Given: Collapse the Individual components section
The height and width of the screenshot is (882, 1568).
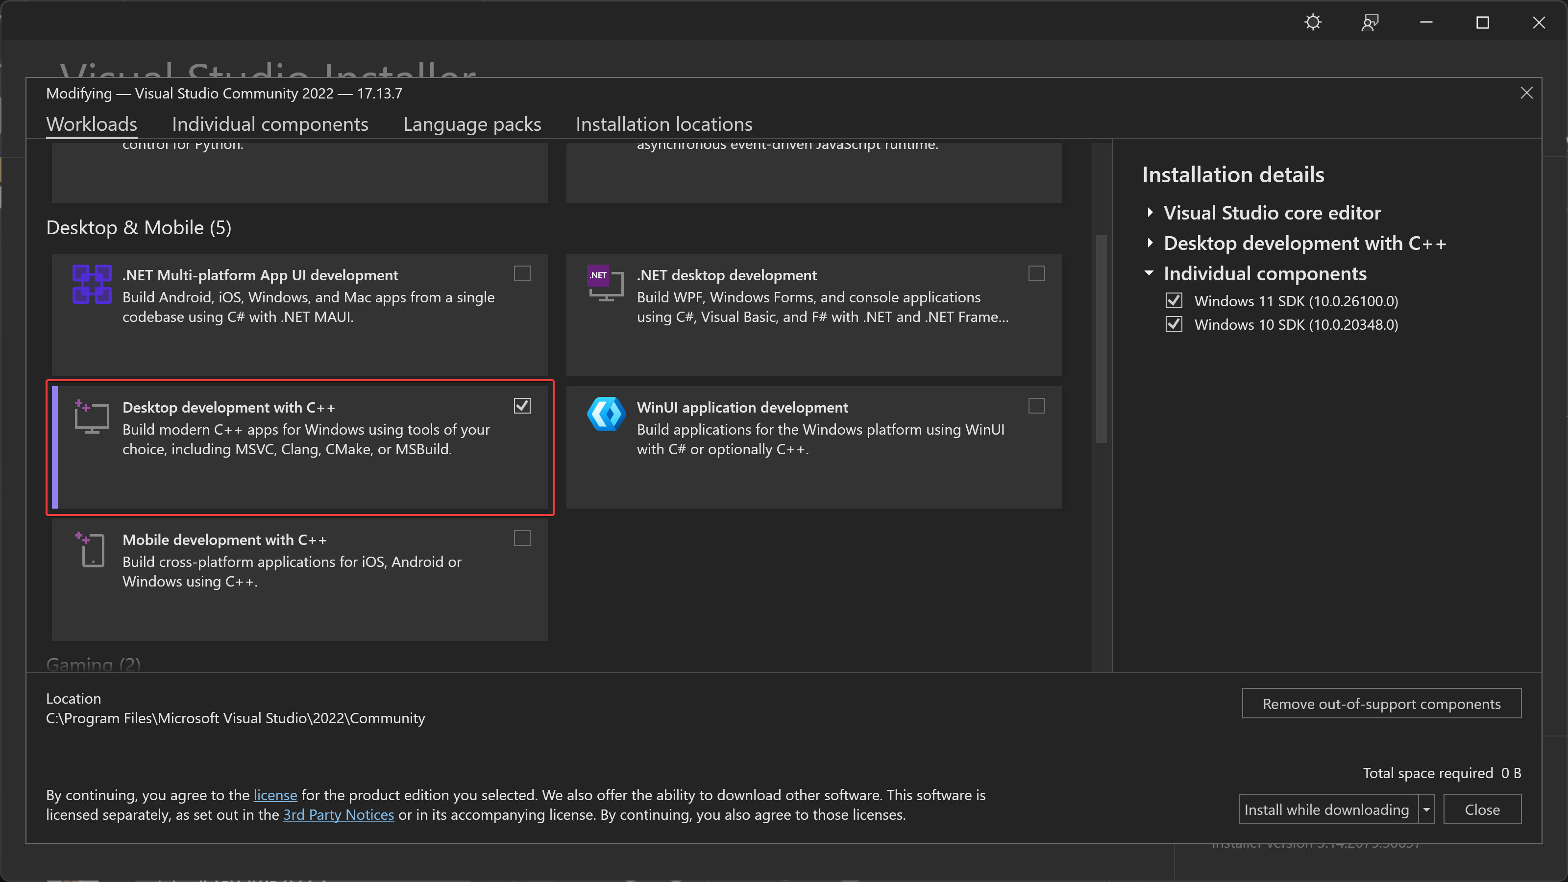Looking at the screenshot, I should (1149, 273).
